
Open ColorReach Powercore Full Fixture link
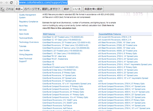click(57, 106)
